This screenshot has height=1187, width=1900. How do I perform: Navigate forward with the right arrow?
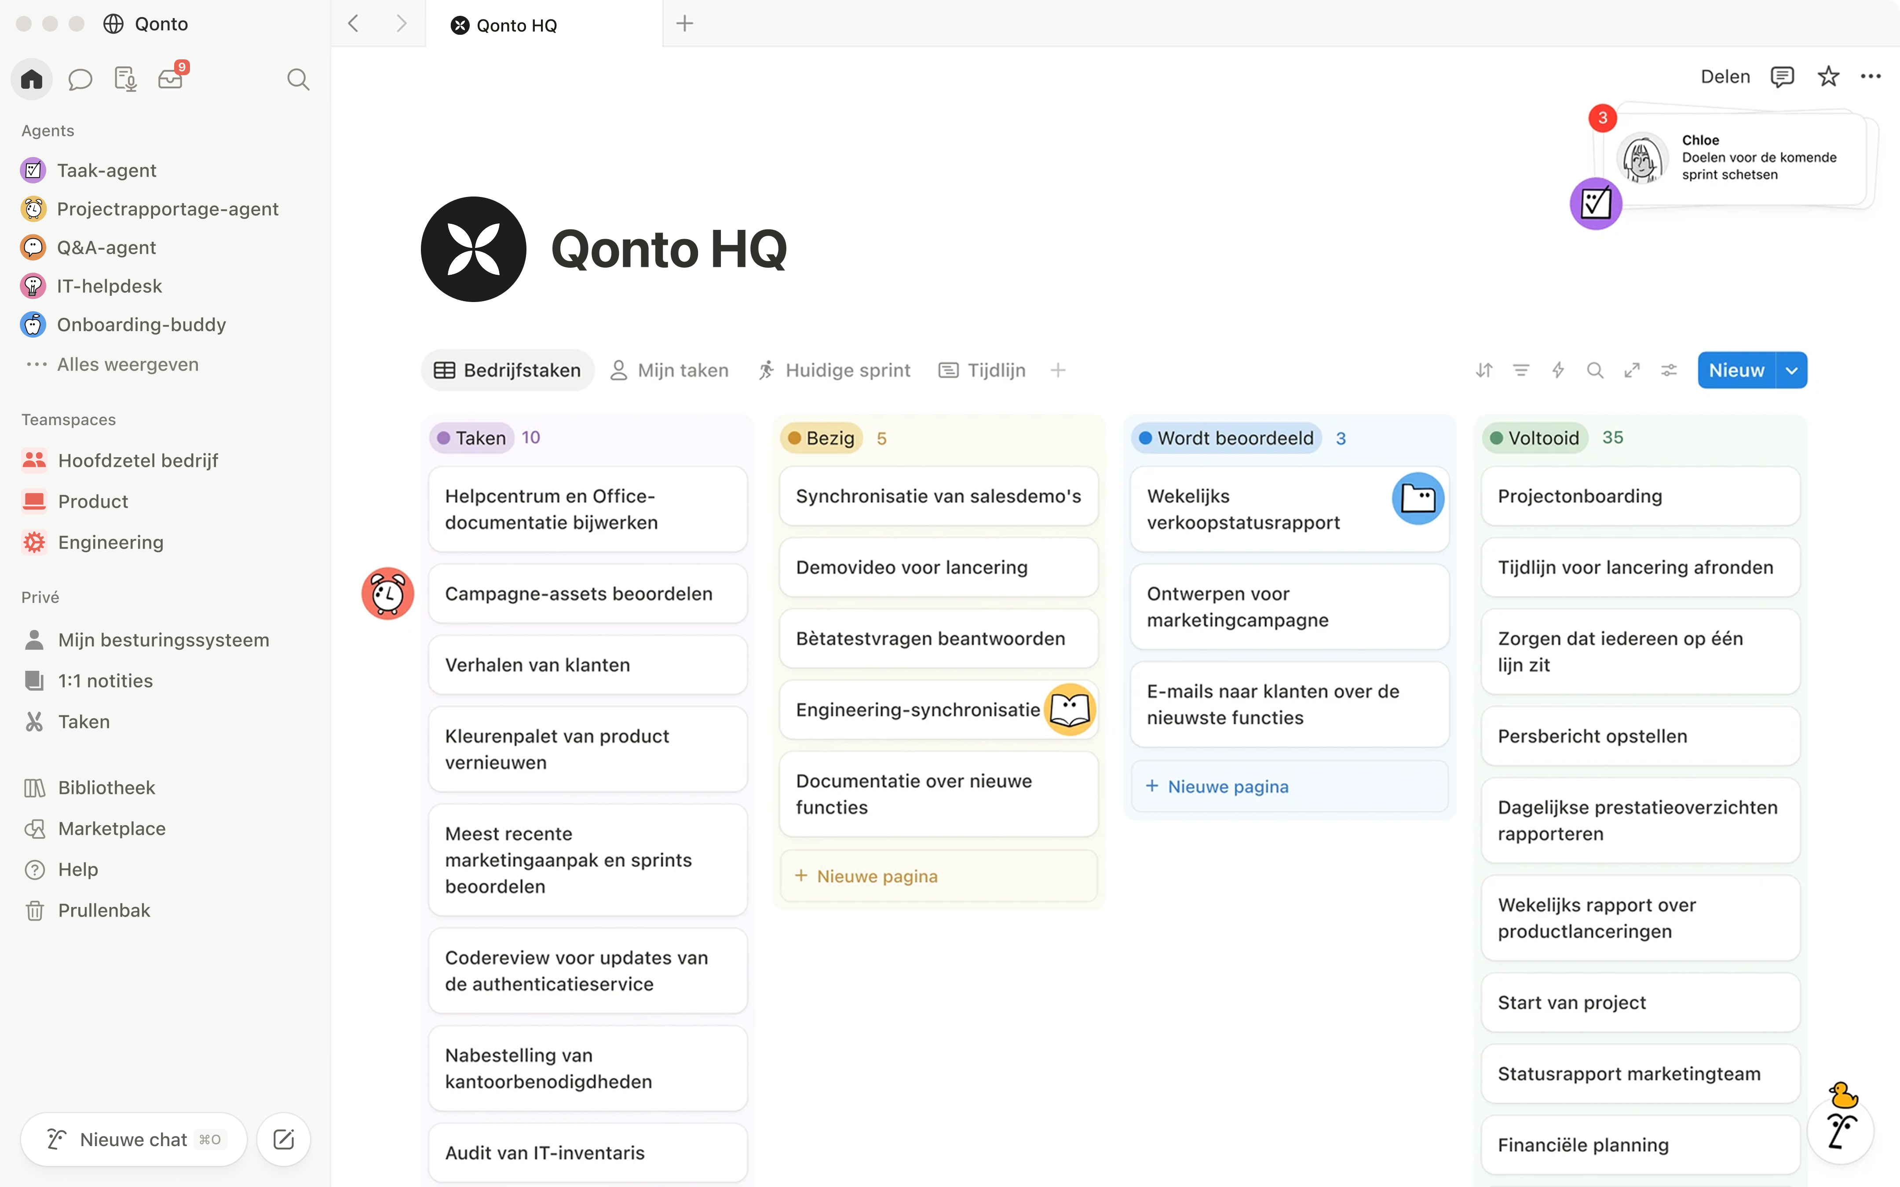click(401, 24)
